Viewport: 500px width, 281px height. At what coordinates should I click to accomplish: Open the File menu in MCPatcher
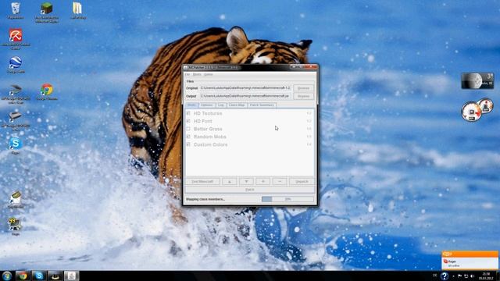pyautogui.click(x=187, y=75)
